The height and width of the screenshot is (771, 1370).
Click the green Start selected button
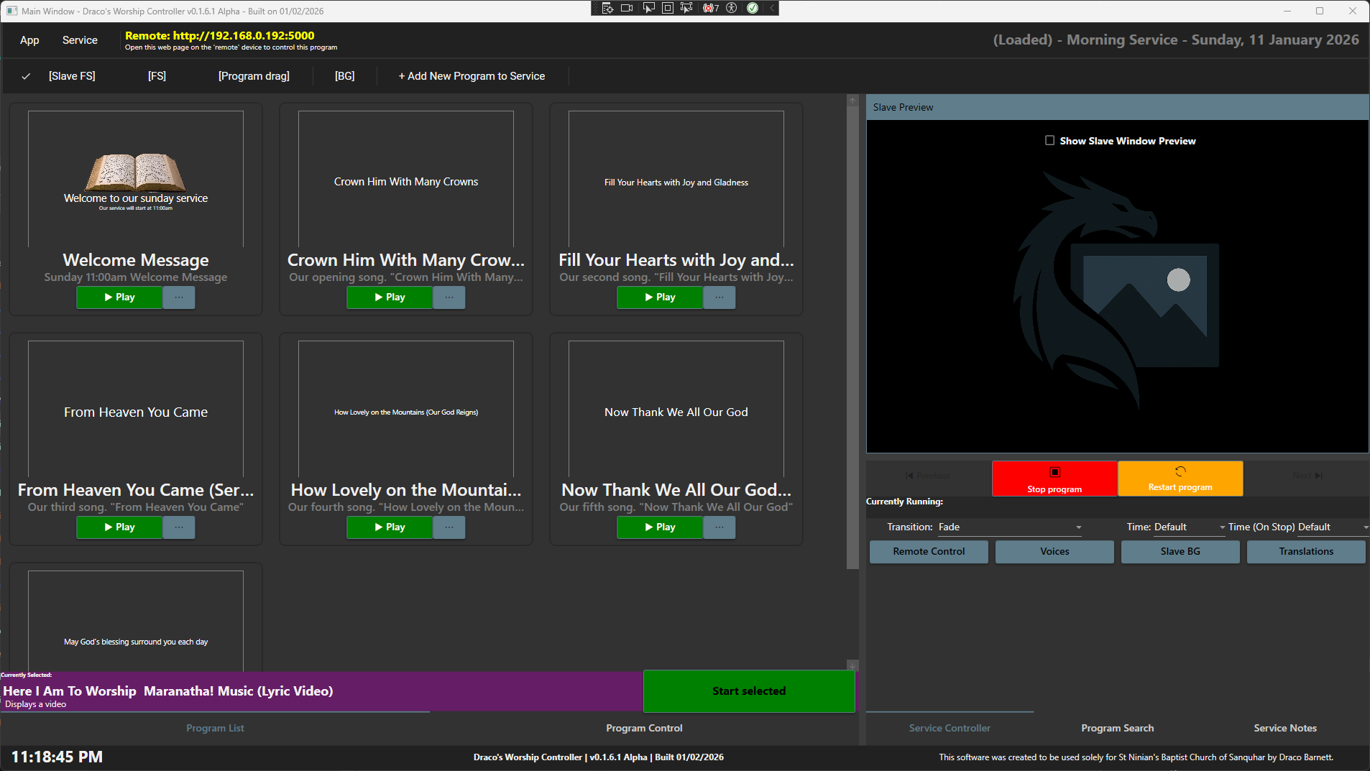[x=748, y=691]
